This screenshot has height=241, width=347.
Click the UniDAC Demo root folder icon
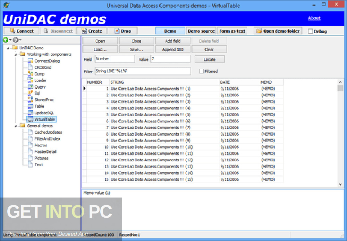pos(15,47)
